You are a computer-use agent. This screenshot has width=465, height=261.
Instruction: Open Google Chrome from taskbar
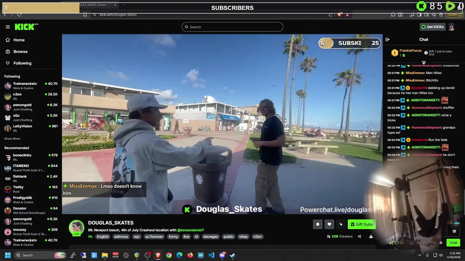tap(169, 255)
